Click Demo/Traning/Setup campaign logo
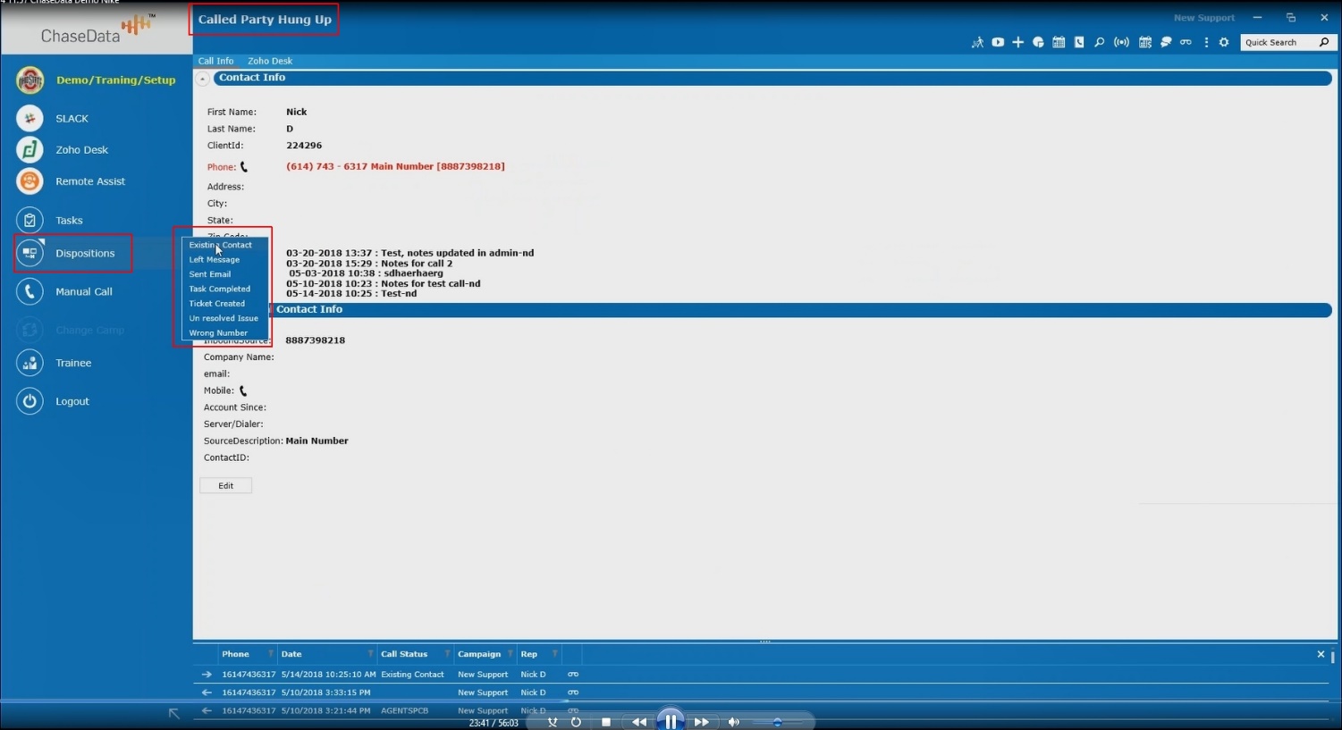This screenshot has height=730, width=1342. coord(30,80)
